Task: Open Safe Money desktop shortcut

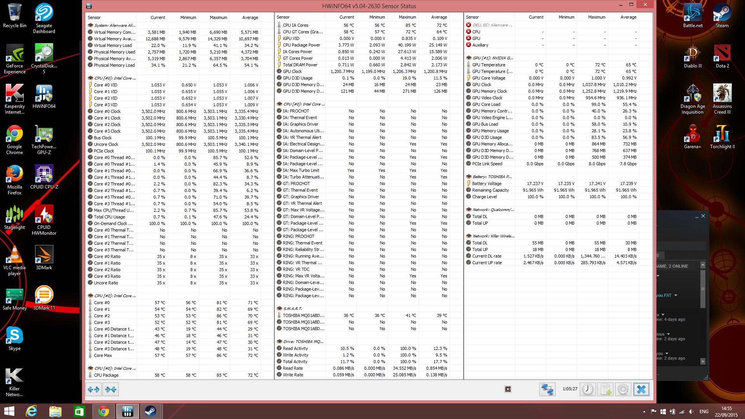Action: click(15, 298)
